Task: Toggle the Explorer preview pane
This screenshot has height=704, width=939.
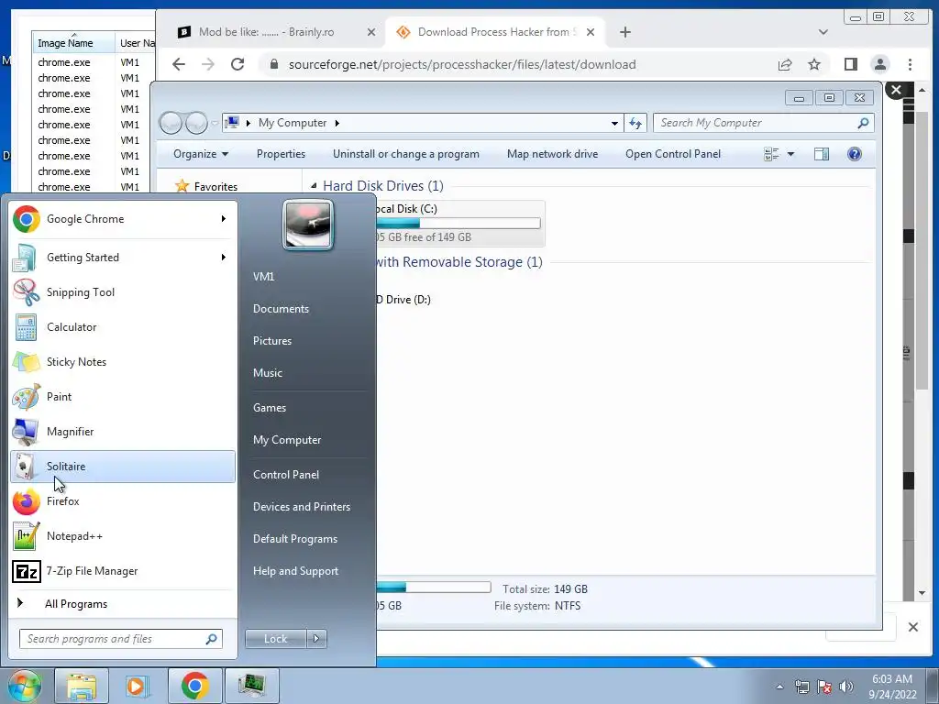Action: click(x=822, y=154)
